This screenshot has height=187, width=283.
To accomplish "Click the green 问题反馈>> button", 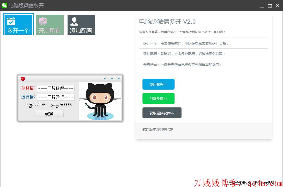I will [158, 99].
